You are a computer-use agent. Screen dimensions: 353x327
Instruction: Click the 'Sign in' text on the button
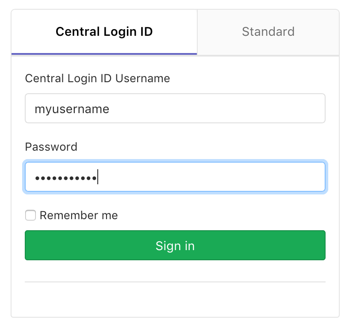[x=175, y=246]
